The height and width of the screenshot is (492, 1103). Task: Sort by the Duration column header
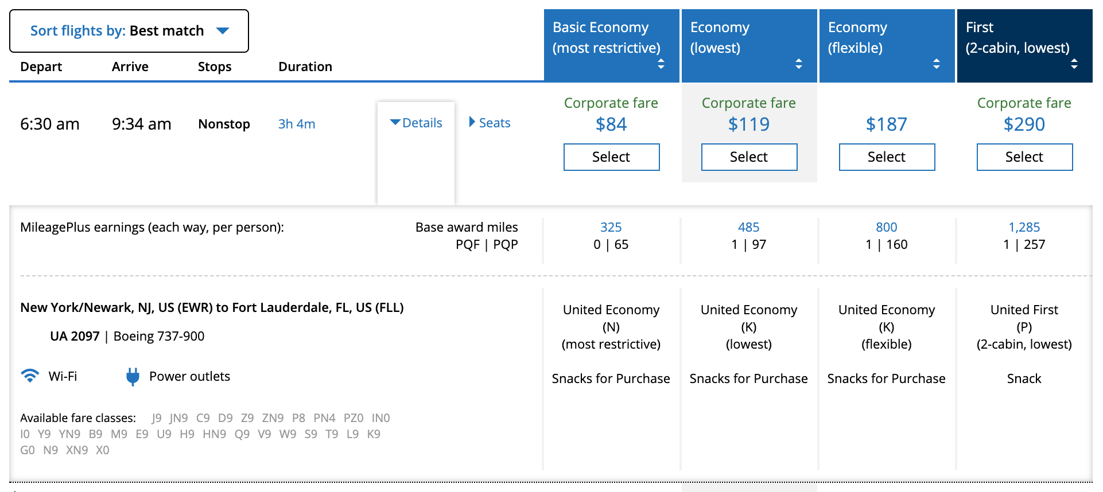click(x=305, y=67)
